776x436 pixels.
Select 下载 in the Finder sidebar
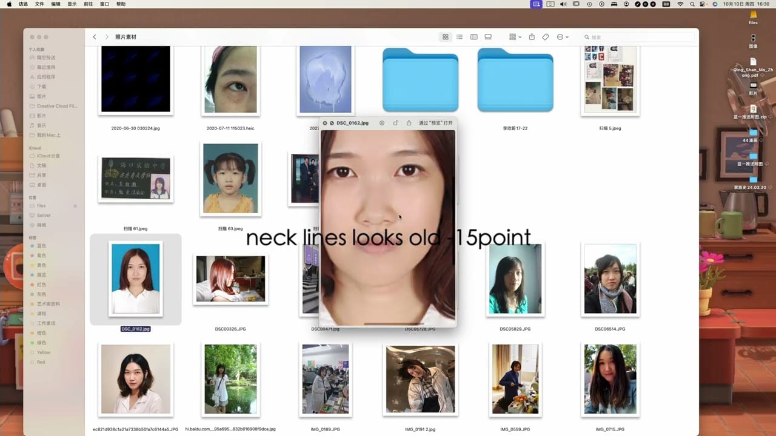pos(41,87)
